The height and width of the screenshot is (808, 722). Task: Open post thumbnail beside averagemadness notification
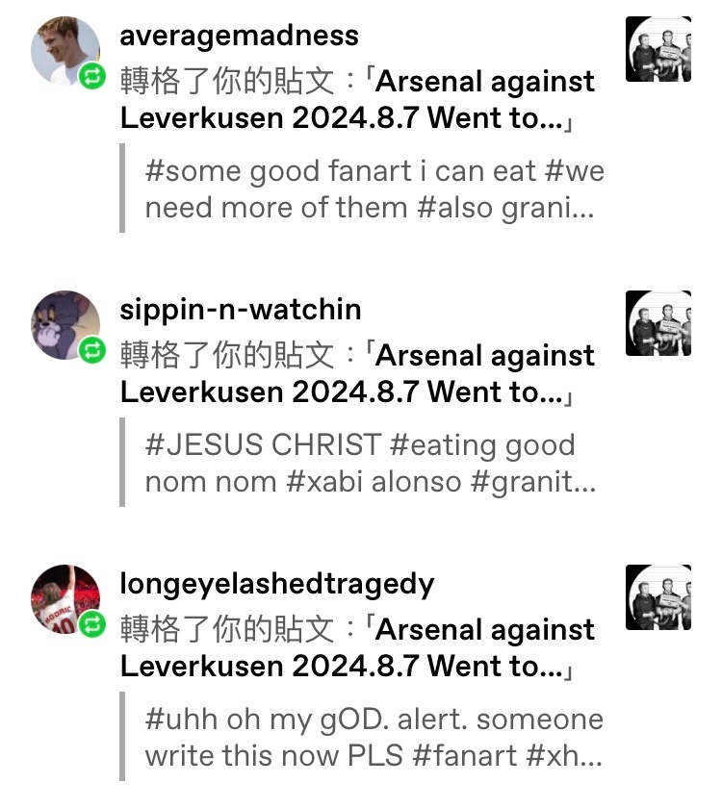[658, 49]
